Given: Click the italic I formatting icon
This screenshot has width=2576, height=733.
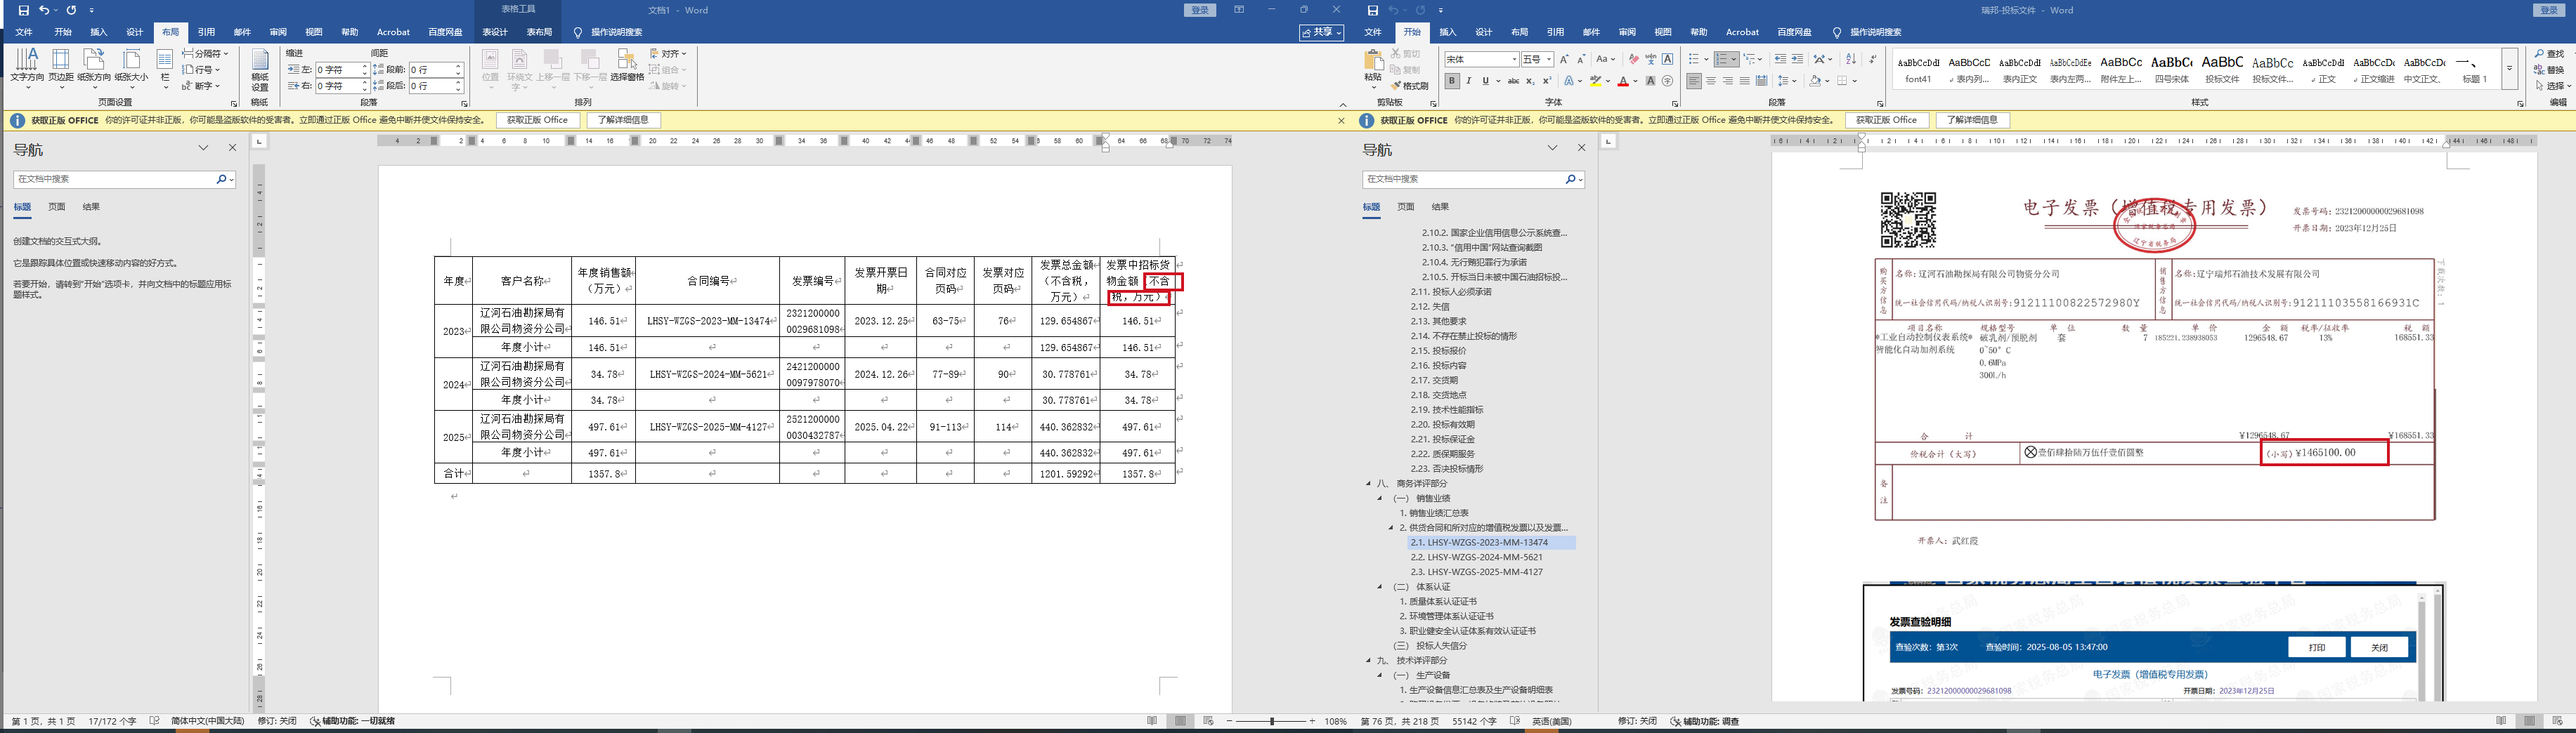Looking at the screenshot, I should (x=1469, y=81).
